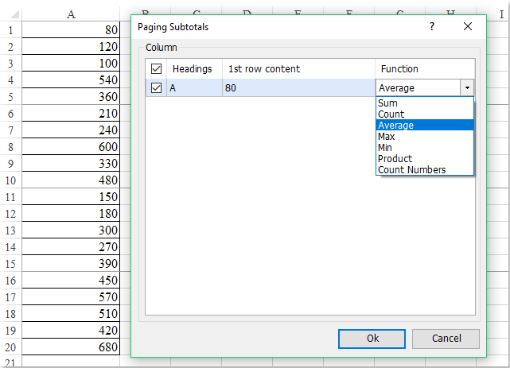
Task: Click the help question mark icon
Action: tap(432, 26)
